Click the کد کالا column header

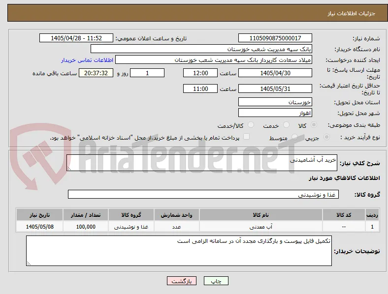[x=344, y=215]
